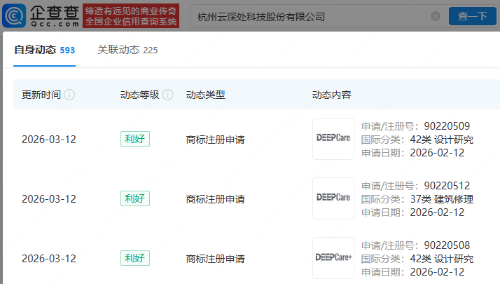Viewport: 500px width, 284px height.
Task: Click 商标注册申请 in 90220512 row
Action: pos(215,199)
